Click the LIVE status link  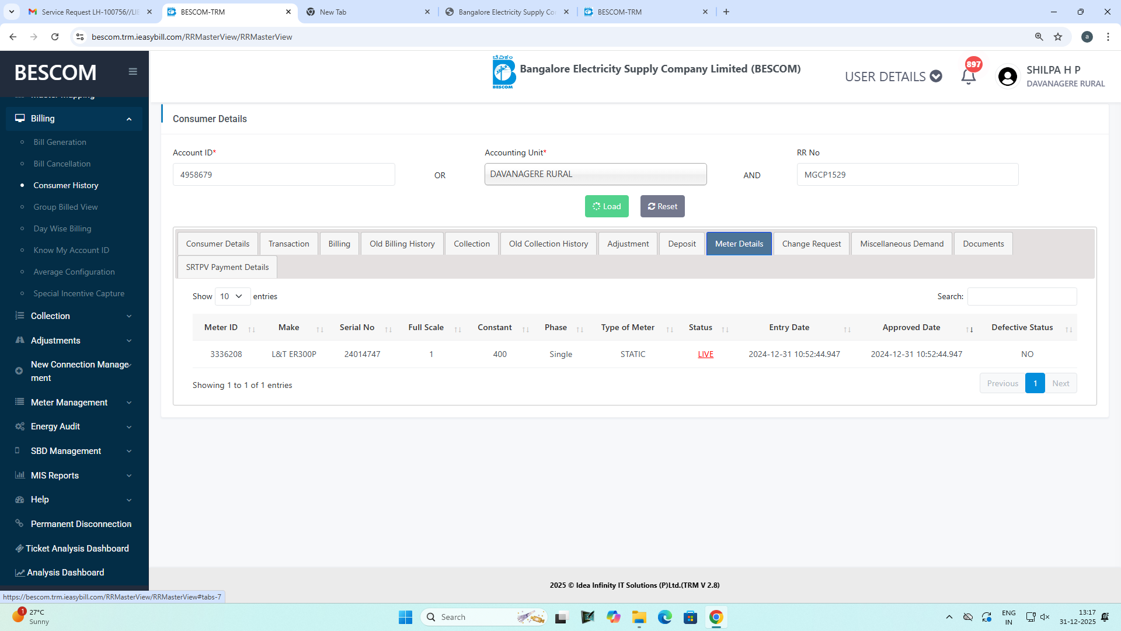click(x=705, y=354)
